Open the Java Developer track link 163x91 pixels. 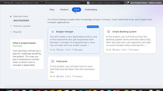tap(21, 20)
